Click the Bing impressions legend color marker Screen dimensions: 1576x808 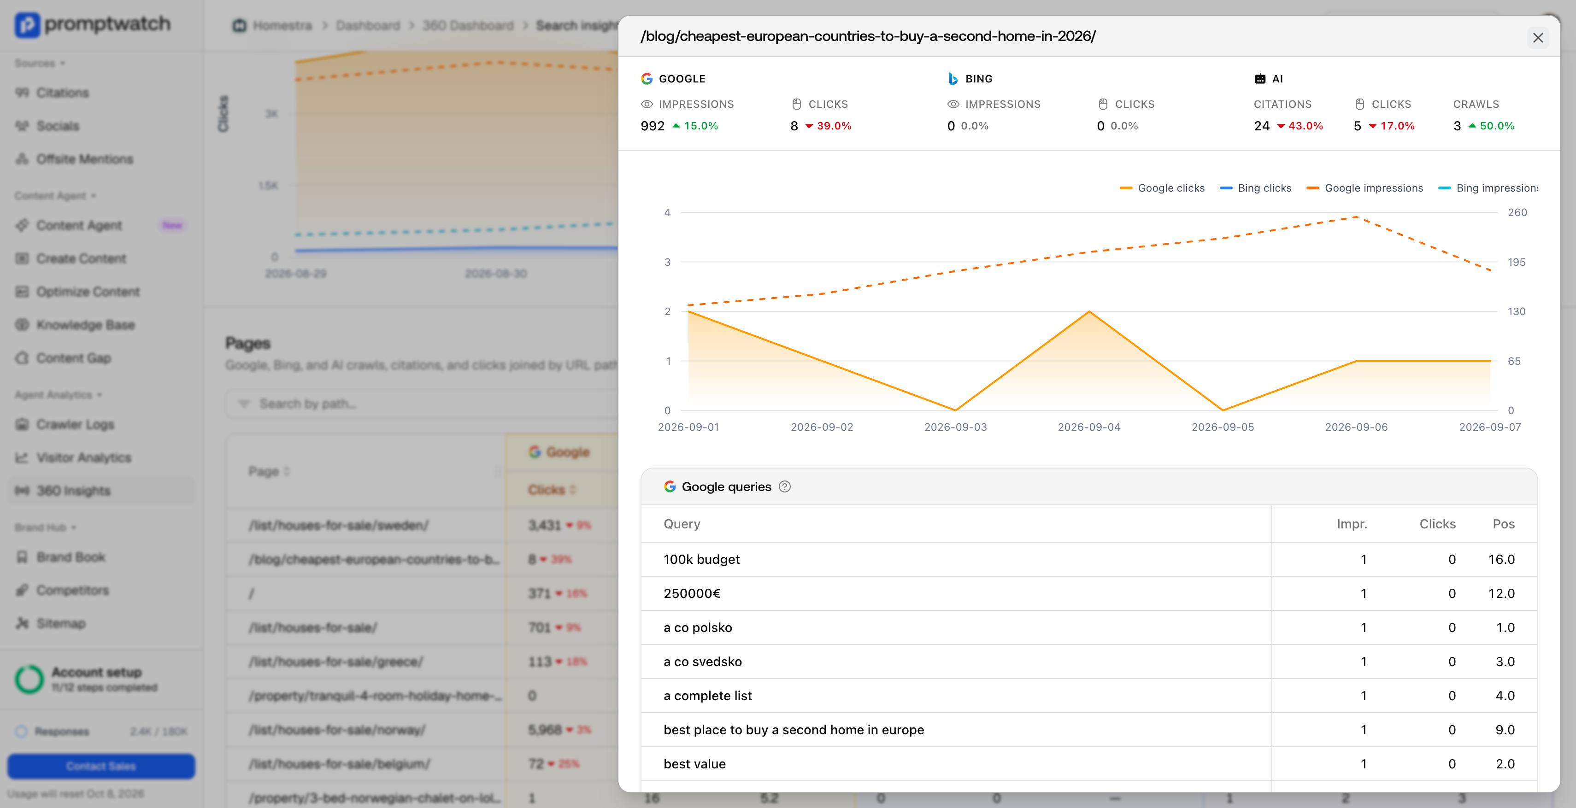tap(1445, 188)
